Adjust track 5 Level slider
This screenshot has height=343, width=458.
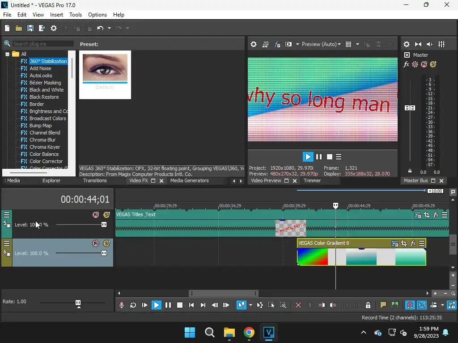(104, 225)
